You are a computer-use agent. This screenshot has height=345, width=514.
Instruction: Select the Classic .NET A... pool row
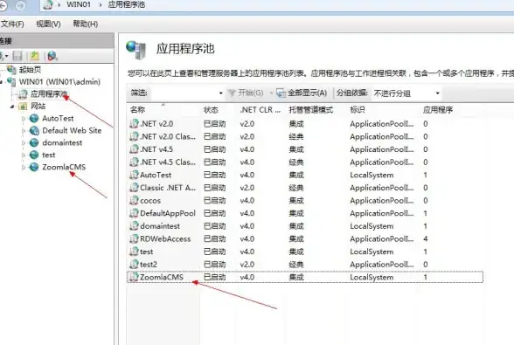pos(305,188)
